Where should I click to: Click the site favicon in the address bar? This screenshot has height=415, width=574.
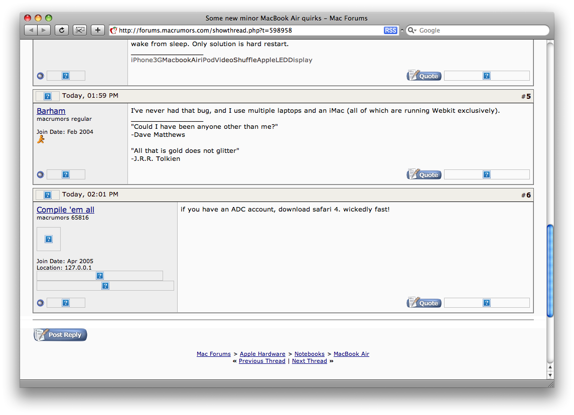(114, 31)
